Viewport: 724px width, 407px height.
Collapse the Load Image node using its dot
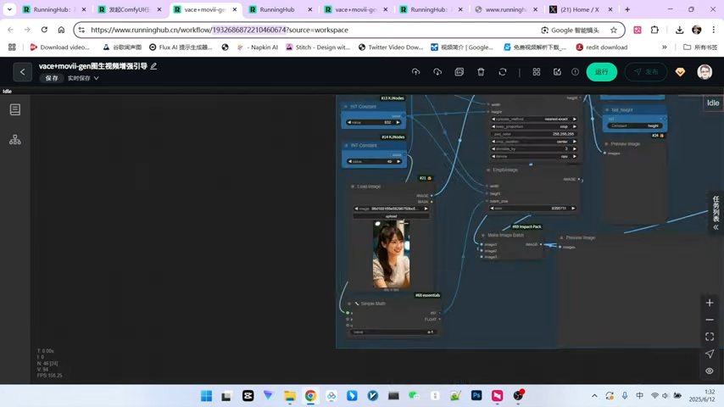[353, 187]
